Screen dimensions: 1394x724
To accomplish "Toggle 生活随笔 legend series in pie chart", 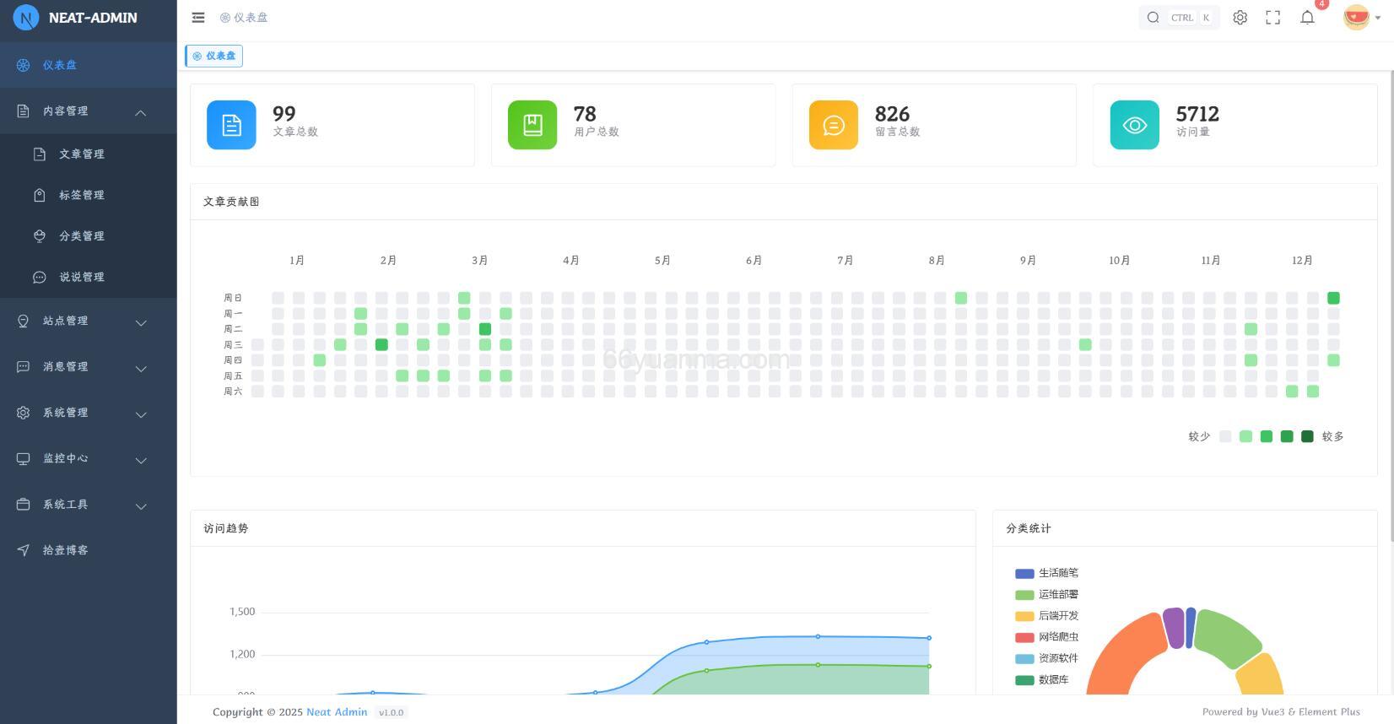I will (1047, 573).
